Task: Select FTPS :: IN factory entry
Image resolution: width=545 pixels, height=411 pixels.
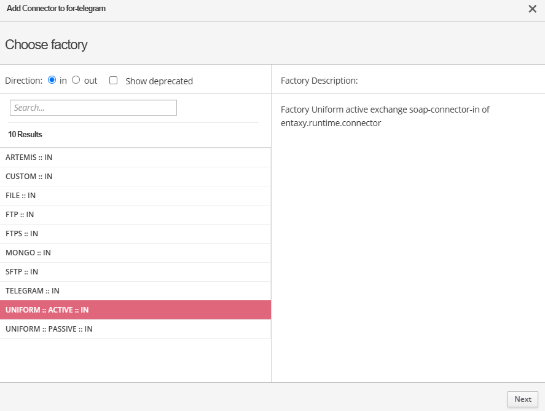Action: (x=22, y=234)
